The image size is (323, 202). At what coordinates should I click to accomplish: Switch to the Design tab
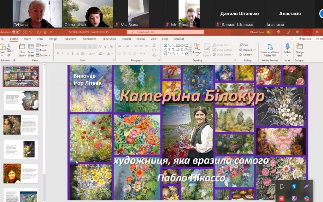pyautogui.click(x=53, y=39)
